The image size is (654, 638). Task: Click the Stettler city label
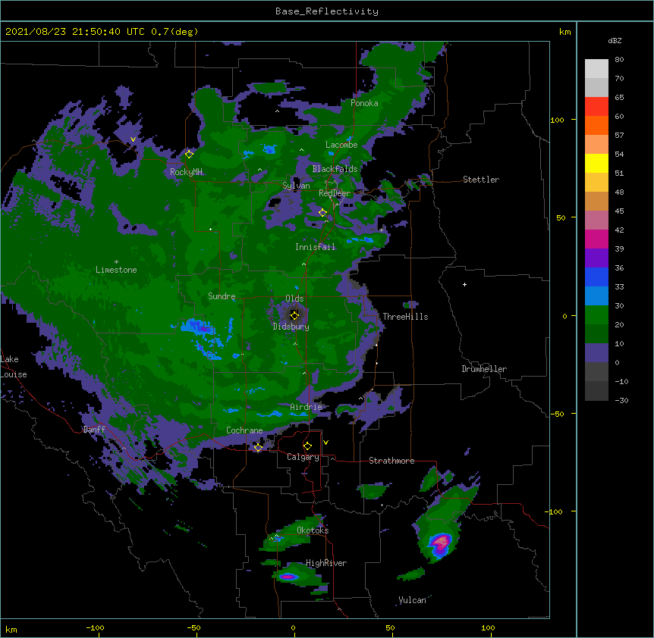481,180
